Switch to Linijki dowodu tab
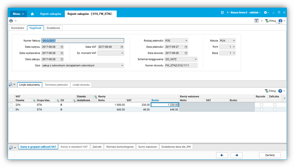Image resolution: width=294 pixels, height=167 pixels. pos(81,85)
